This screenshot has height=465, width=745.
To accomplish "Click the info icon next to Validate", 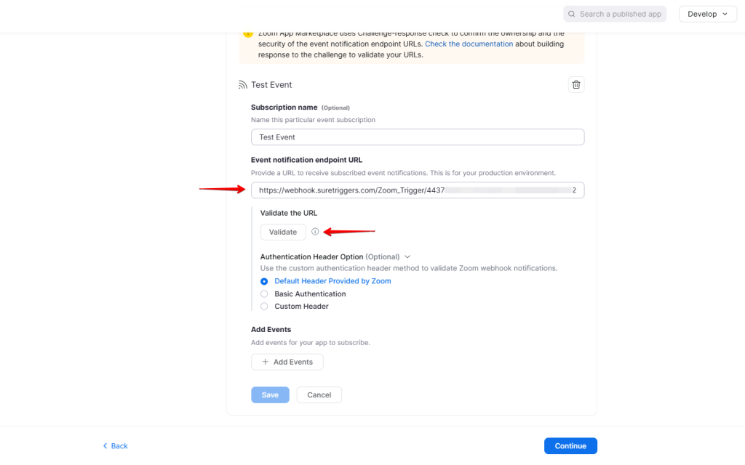I will [x=315, y=232].
